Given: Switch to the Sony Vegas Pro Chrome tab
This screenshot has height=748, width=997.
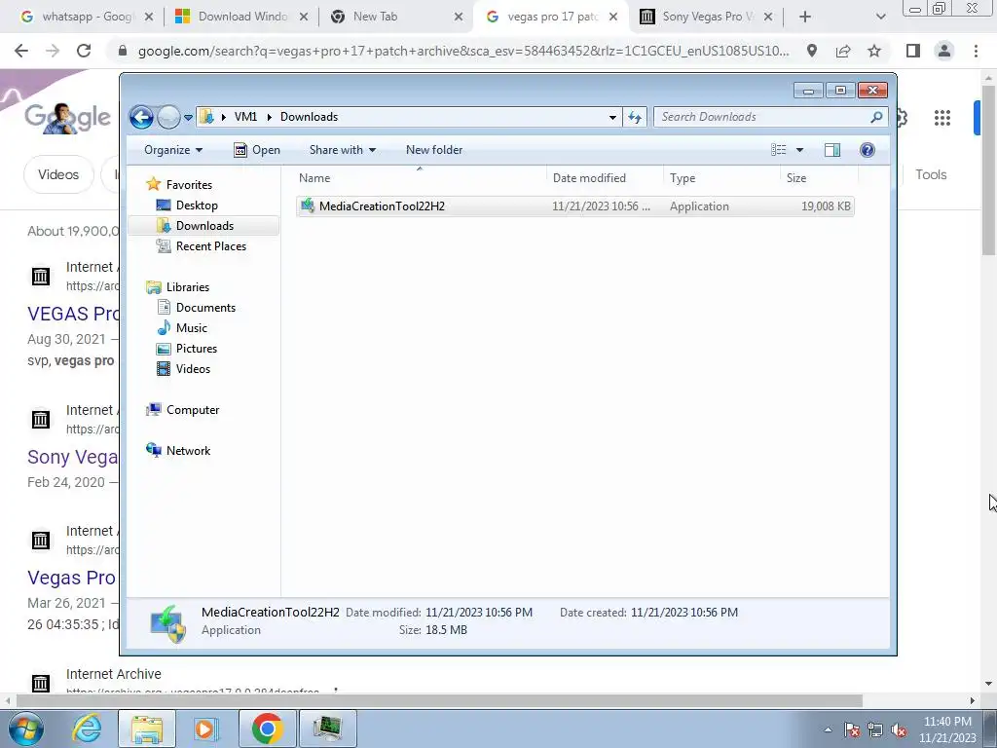Looking at the screenshot, I should click(x=706, y=18).
